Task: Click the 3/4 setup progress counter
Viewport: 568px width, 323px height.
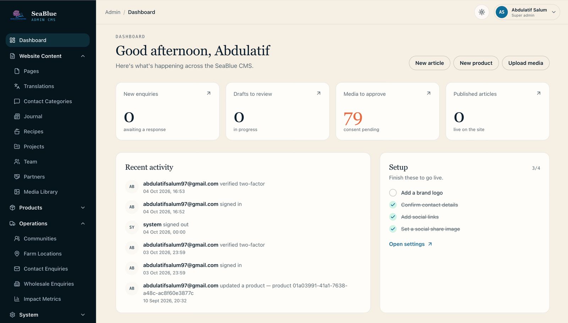Action: point(536,168)
